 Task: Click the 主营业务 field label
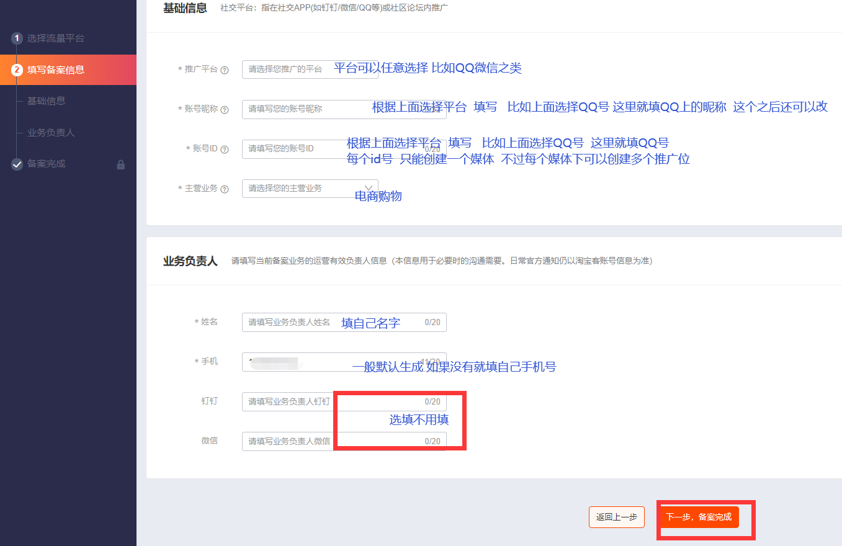pos(201,188)
